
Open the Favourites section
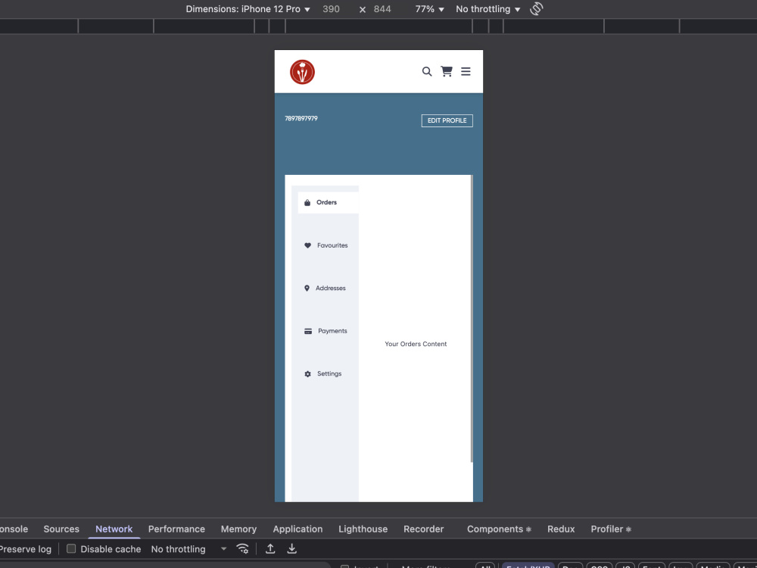(329, 245)
